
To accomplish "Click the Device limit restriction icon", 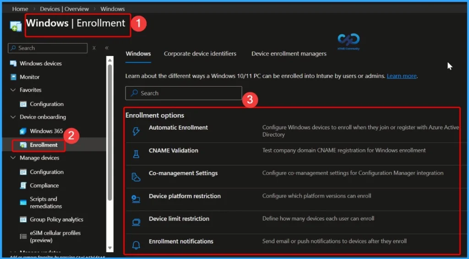I will (x=136, y=222).
